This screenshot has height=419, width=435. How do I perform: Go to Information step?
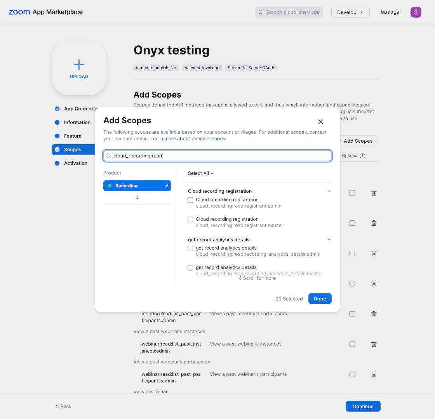click(73, 122)
